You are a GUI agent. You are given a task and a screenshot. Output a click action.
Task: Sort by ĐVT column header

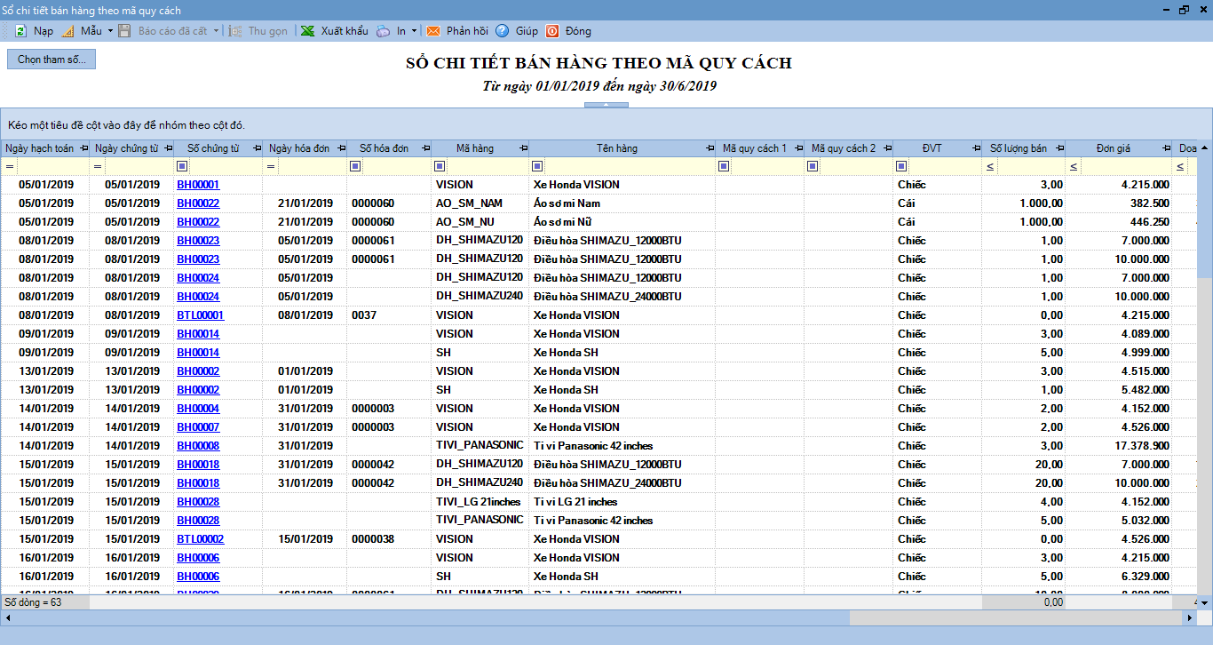[x=932, y=148]
